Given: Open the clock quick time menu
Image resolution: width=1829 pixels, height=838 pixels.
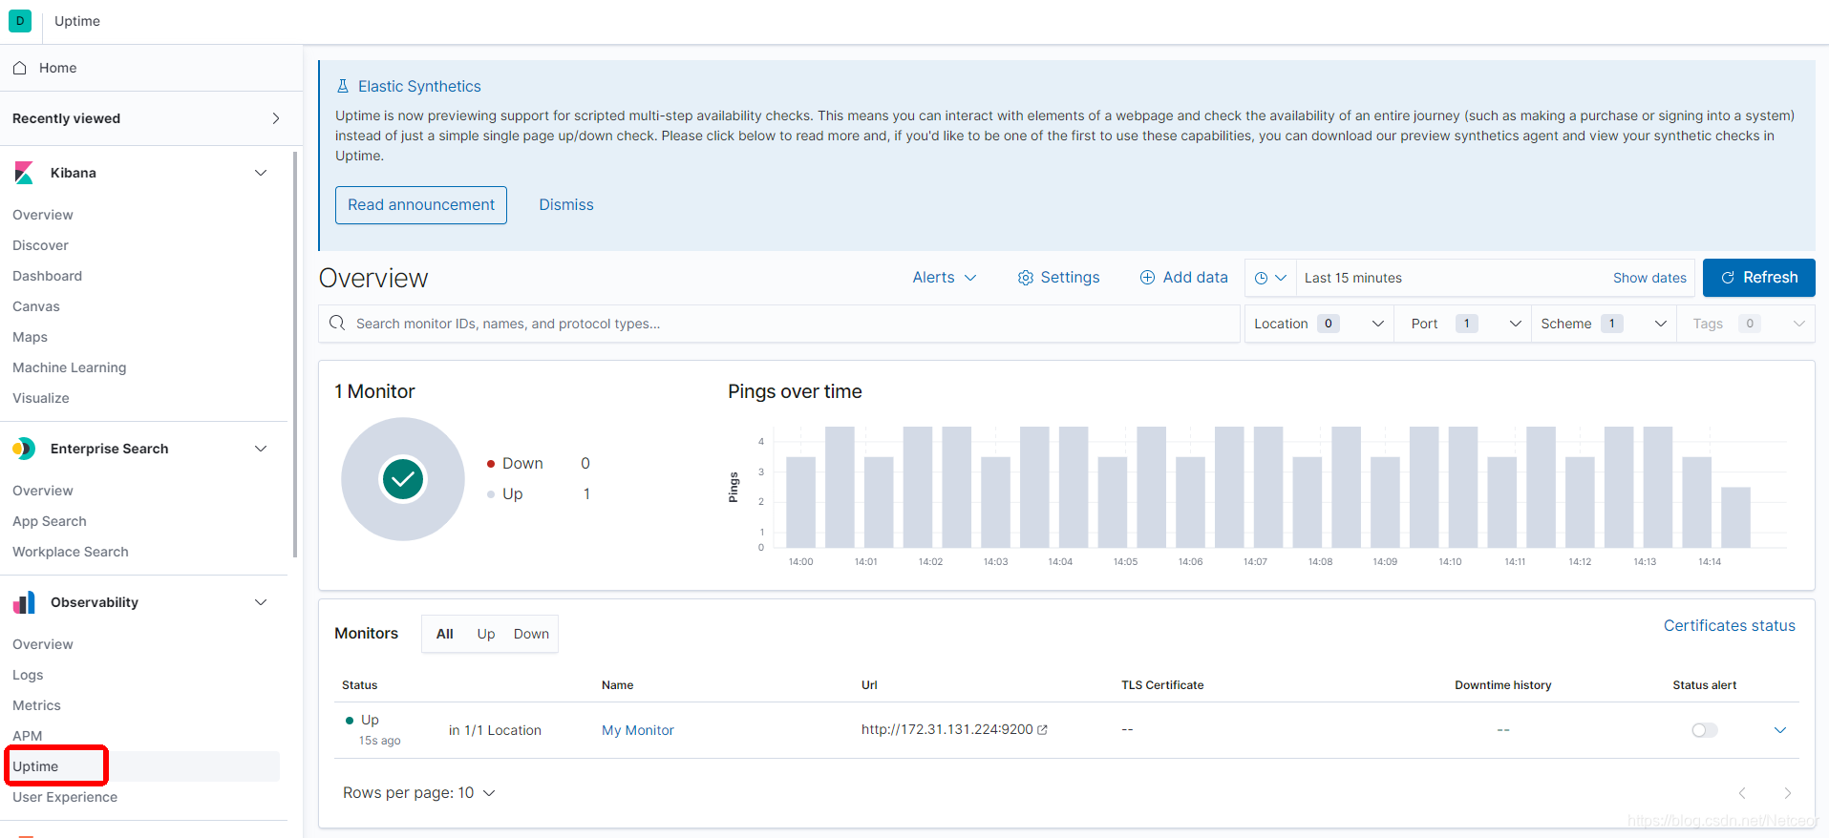Looking at the screenshot, I should pyautogui.click(x=1270, y=278).
